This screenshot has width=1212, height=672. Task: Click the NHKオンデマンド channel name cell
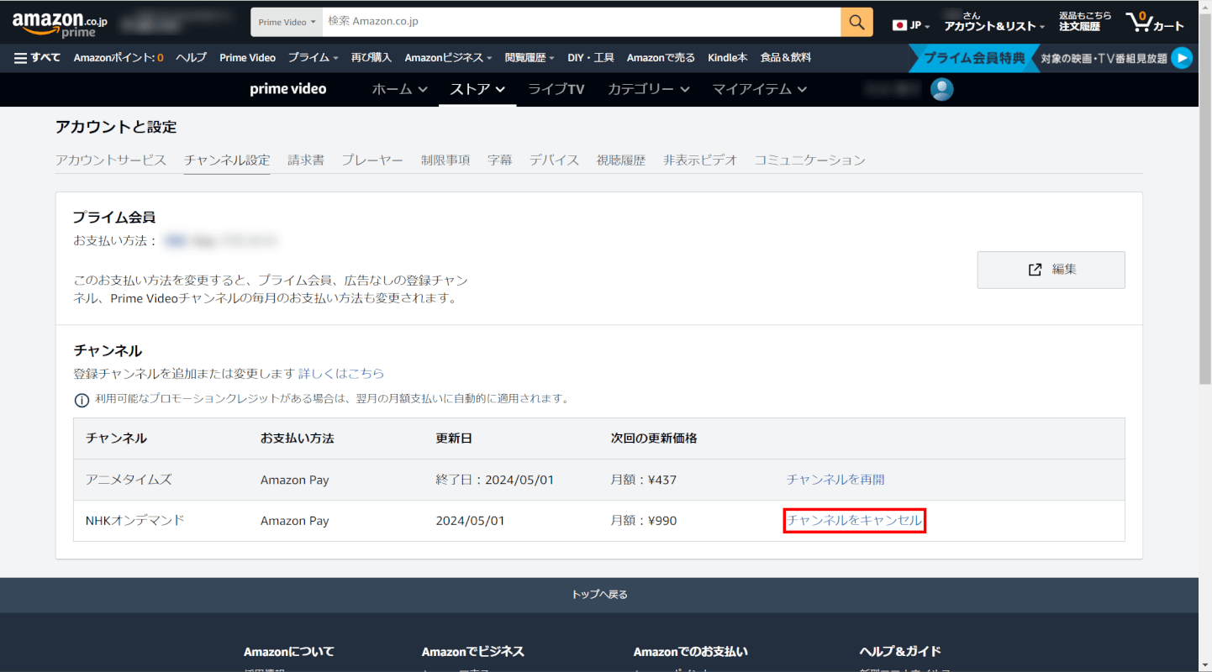tap(135, 521)
